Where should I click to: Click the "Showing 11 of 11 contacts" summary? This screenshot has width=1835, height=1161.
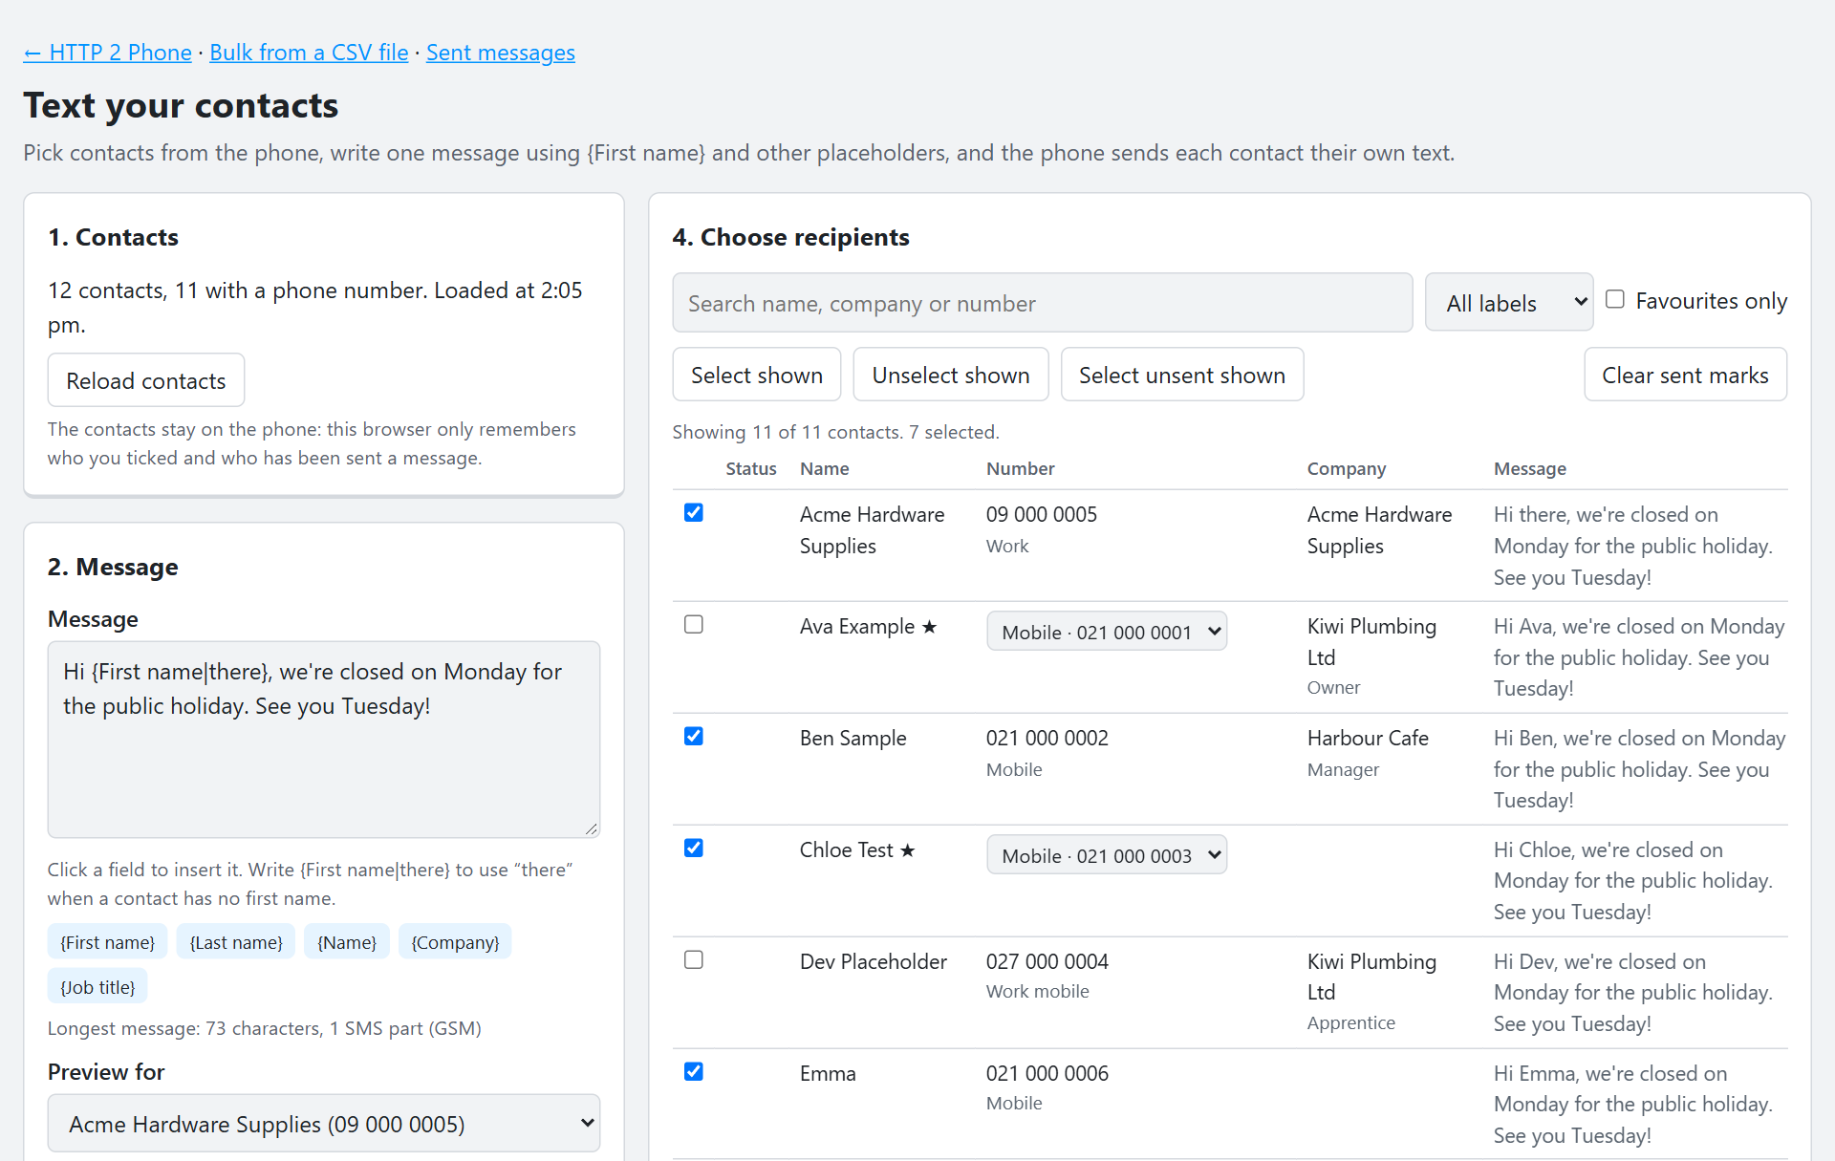coord(835,432)
